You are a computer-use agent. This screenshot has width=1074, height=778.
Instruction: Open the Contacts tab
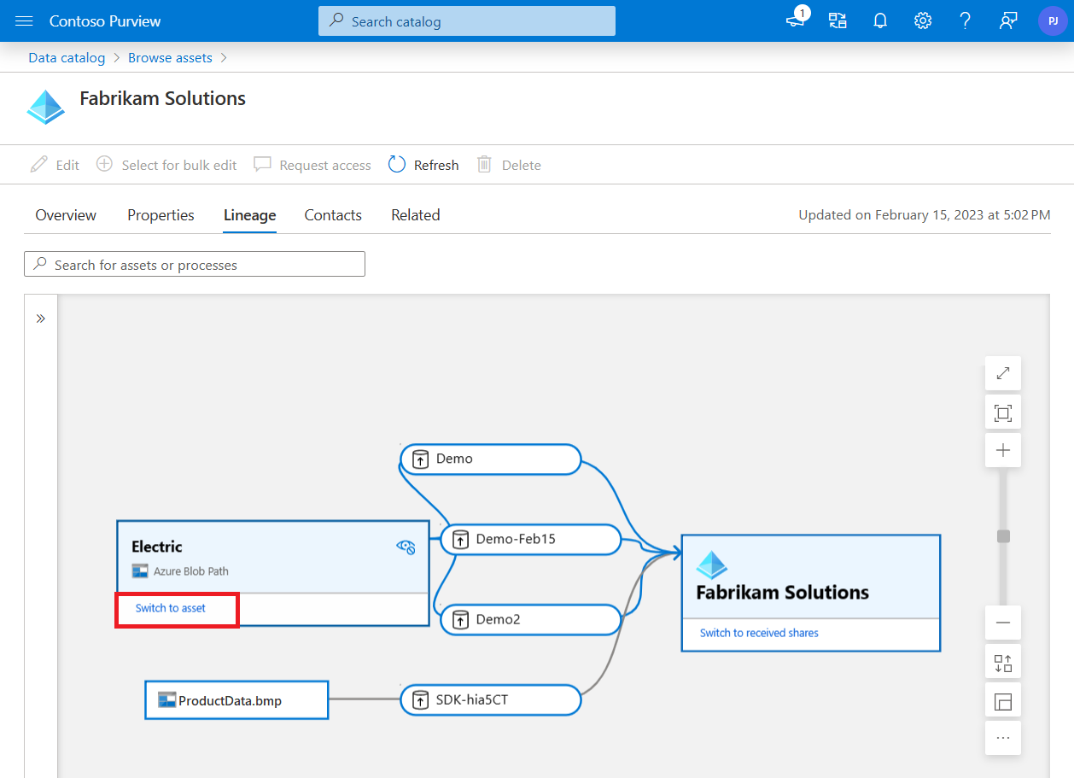point(332,215)
